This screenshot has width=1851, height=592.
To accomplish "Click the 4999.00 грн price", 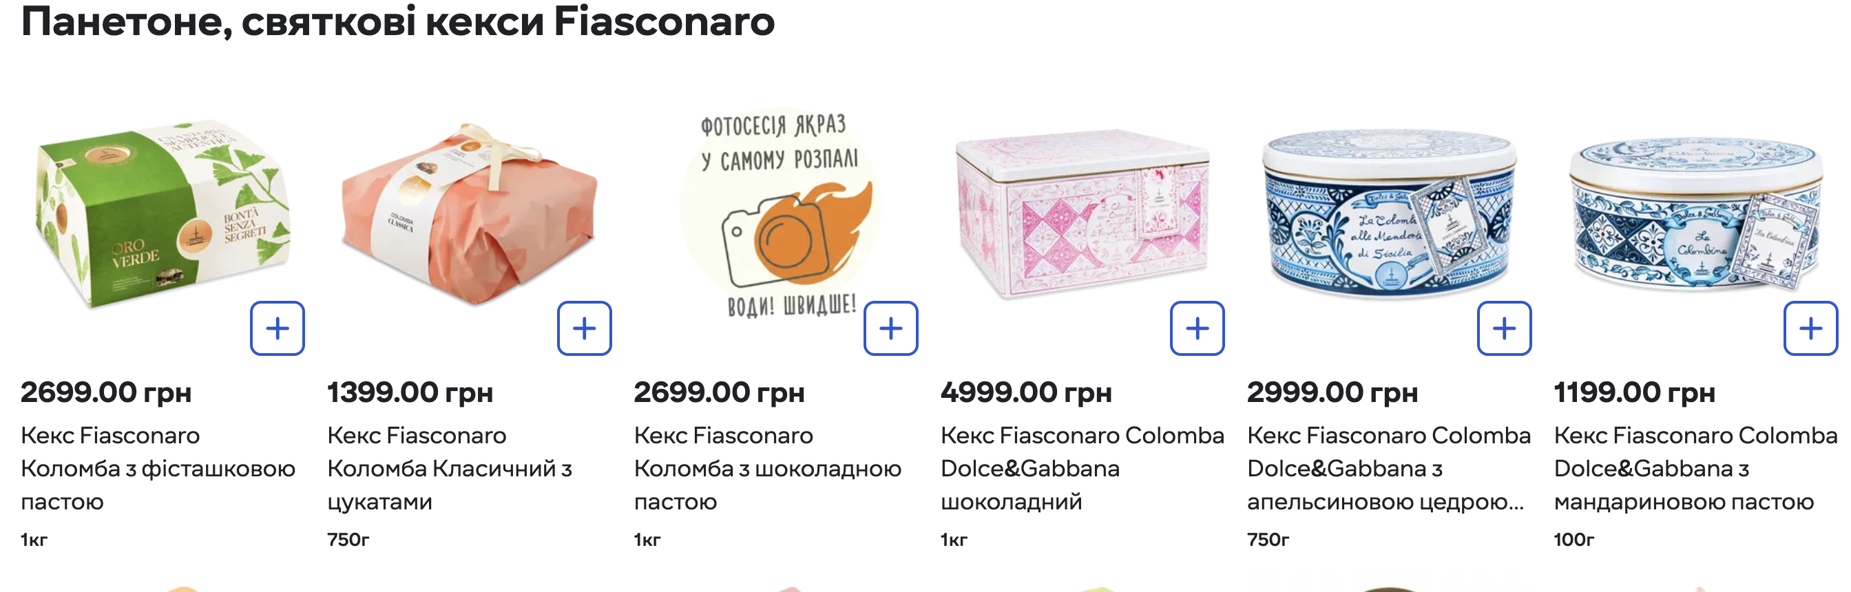I will point(1025,392).
